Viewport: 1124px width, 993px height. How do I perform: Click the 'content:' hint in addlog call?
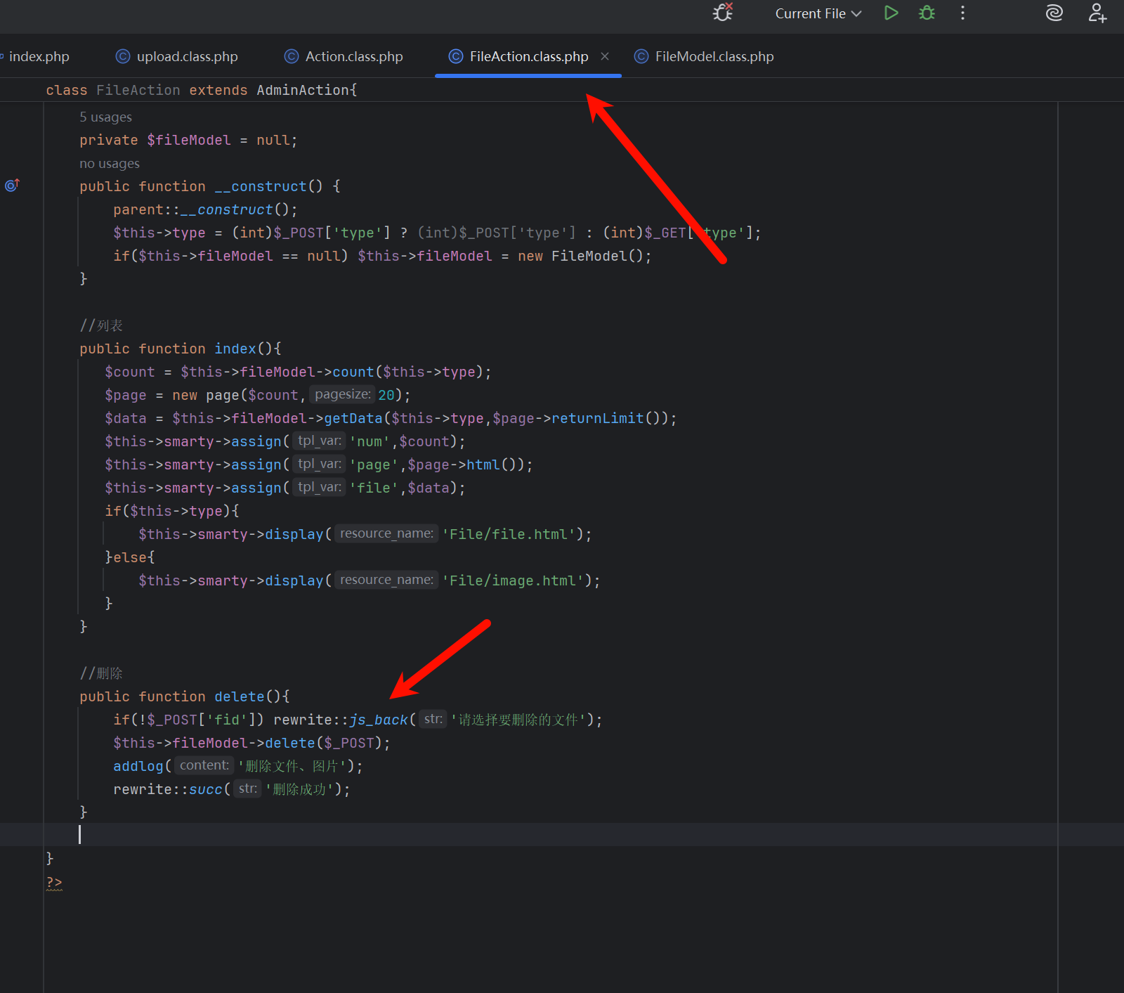(204, 765)
